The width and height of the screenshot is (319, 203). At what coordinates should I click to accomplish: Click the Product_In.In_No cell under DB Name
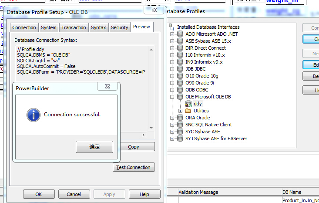point(300,200)
